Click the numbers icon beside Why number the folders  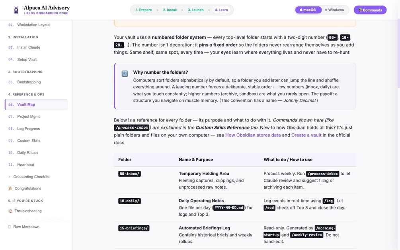click(125, 74)
